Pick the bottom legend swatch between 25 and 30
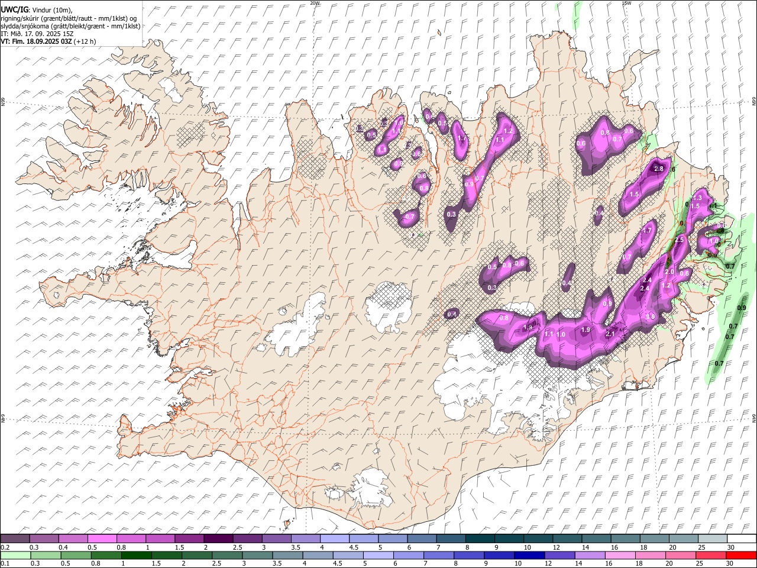This screenshot has height=568, width=757. tap(711, 555)
